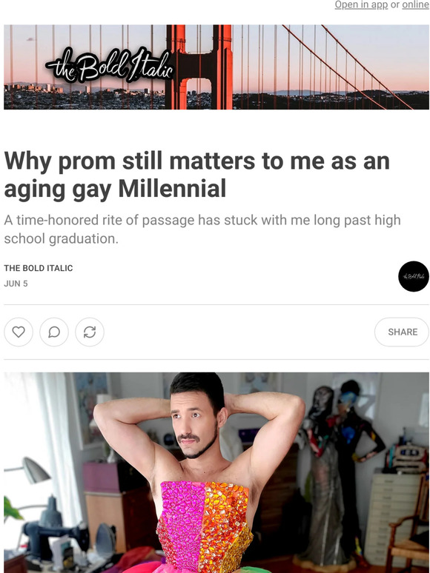This screenshot has width=430, height=573.
Task: Click the article subtitle about rite of passage
Action: pos(202,229)
